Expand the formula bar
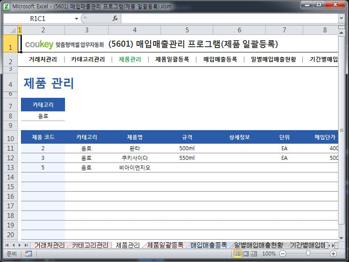The height and width of the screenshot is (262, 349). 342,18
